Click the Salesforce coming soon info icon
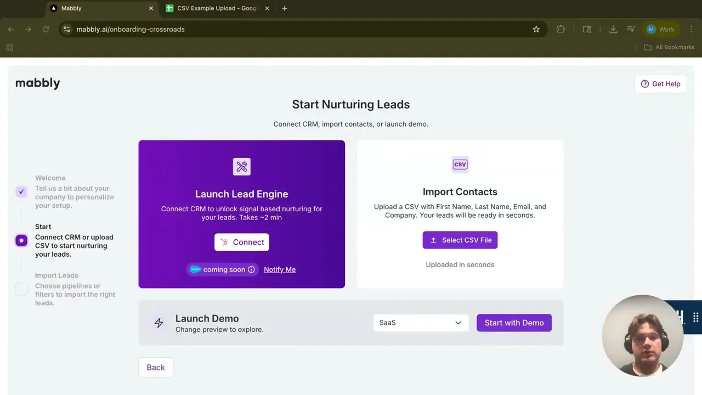This screenshot has height=395, width=702. [251, 269]
